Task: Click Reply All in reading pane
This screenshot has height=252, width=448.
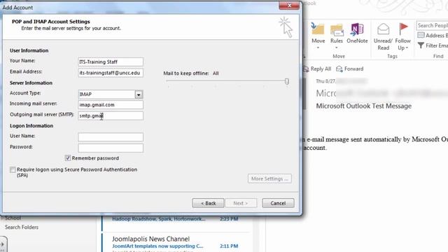Action: click(317, 69)
